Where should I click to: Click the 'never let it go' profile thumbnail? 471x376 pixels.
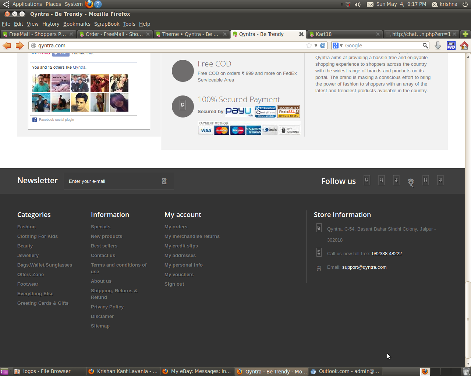coord(61,83)
